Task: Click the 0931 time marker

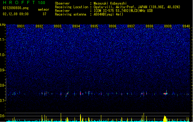Action: coord(21,26)
